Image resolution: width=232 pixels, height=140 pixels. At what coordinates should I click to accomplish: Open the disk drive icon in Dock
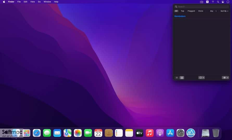(x=205, y=133)
